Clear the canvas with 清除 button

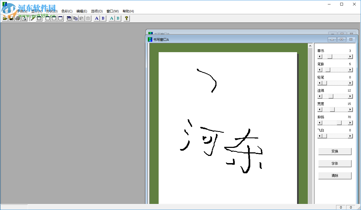point(335,176)
